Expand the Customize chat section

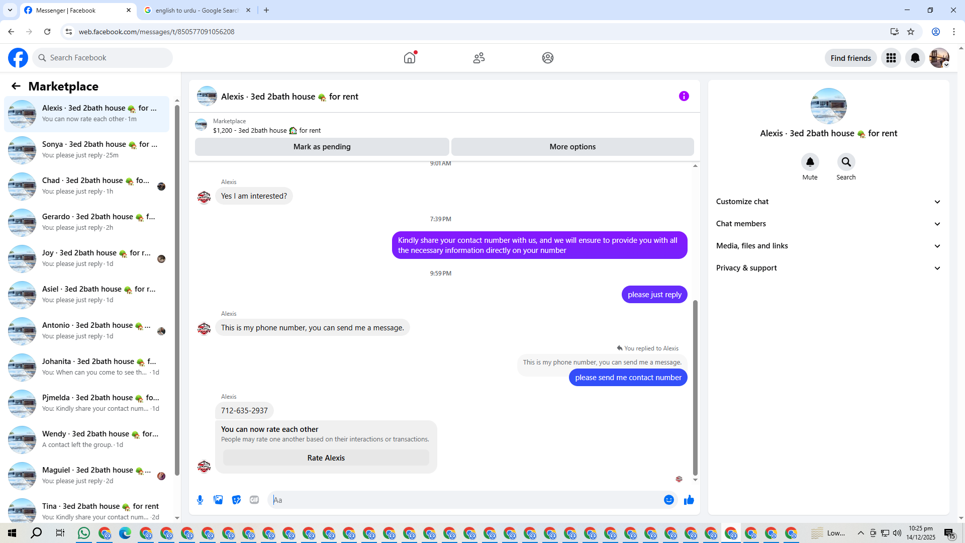(x=828, y=202)
